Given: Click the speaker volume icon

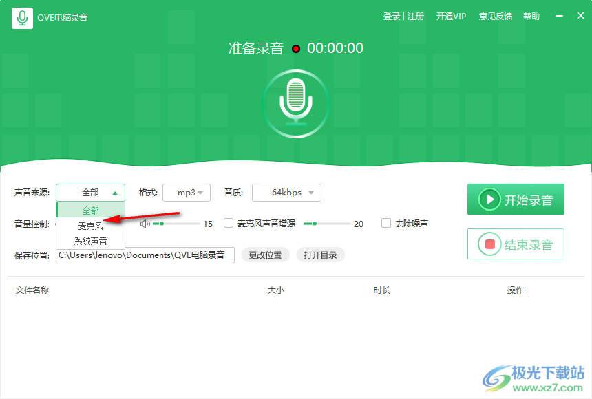Looking at the screenshot, I should (x=143, y=223).
